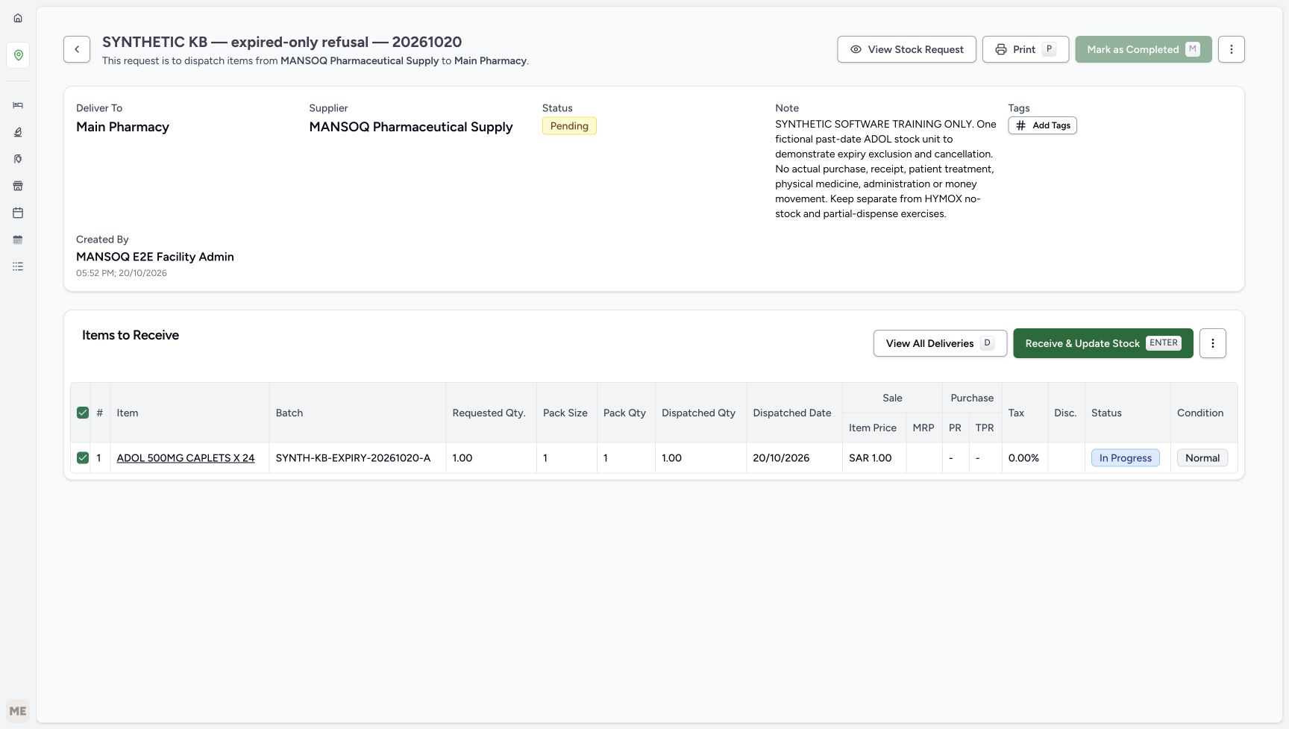The height and width of the screenshot is (729, 1289).
Task: Click the Normal condition badge
Action: 1202,458
